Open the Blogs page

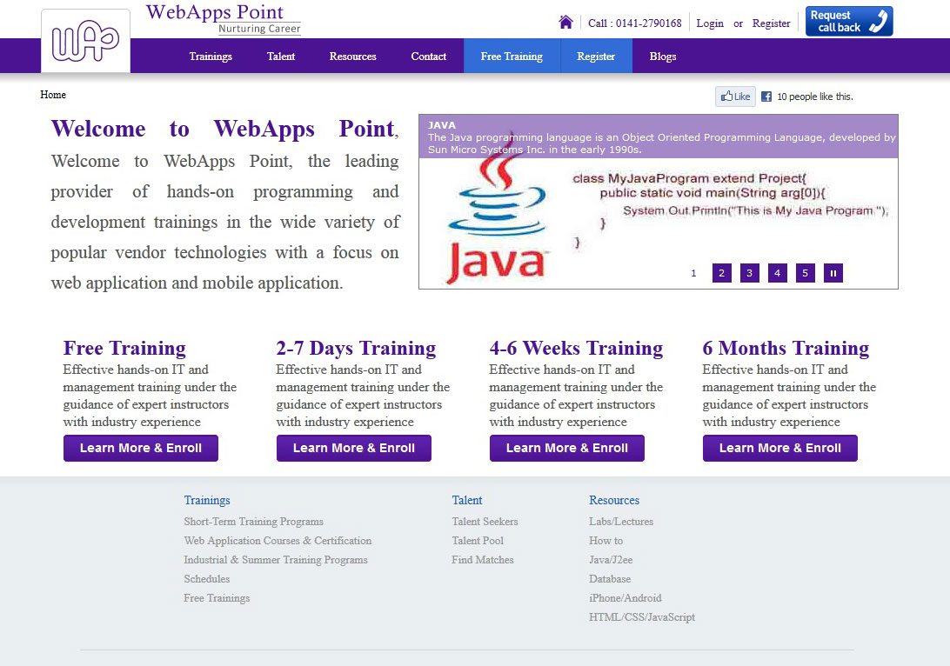pyautogui.click(x=663, y=57)
